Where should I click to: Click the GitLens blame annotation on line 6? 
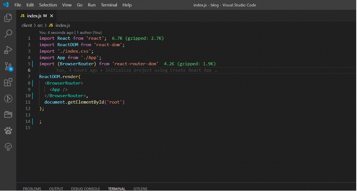pos(136,70)
